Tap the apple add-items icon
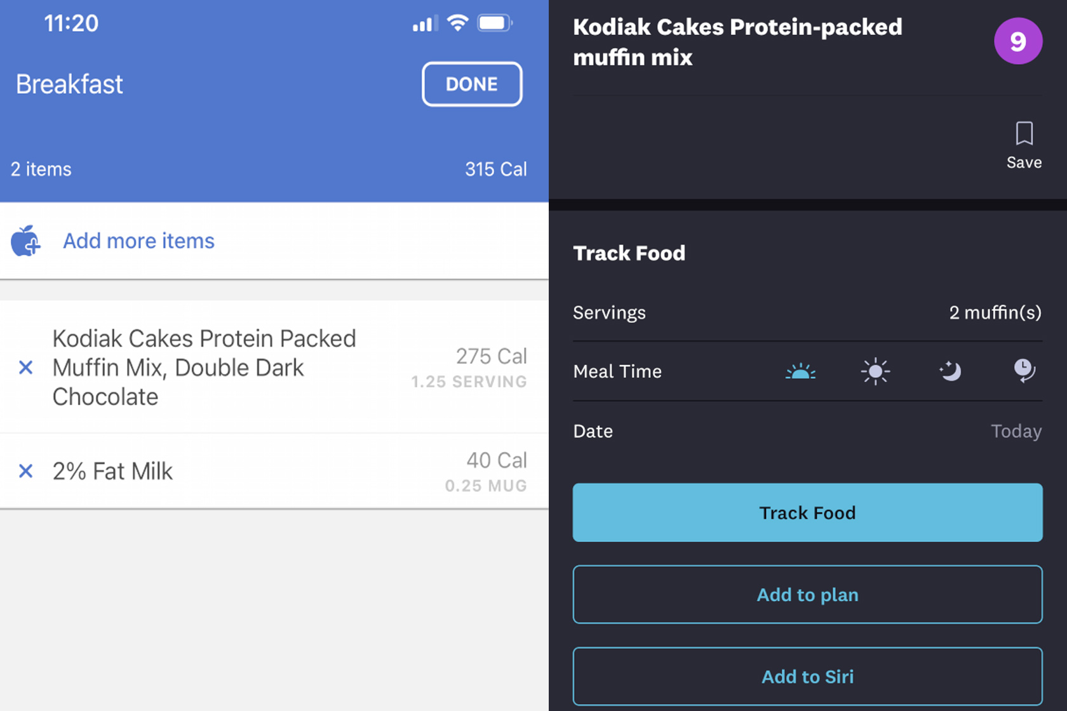Image resolution: width=1067 pixels, height=711 pixels. tap(25, 241)
